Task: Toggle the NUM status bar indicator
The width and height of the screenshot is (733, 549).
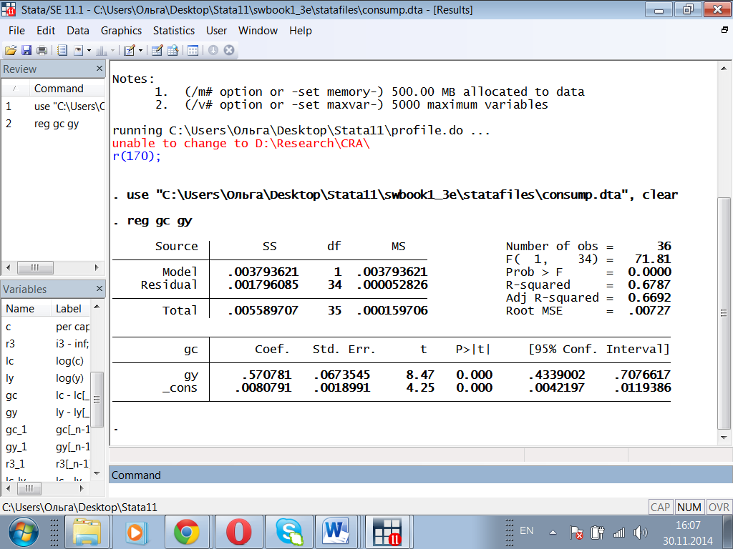Action: tap(689, 507)
